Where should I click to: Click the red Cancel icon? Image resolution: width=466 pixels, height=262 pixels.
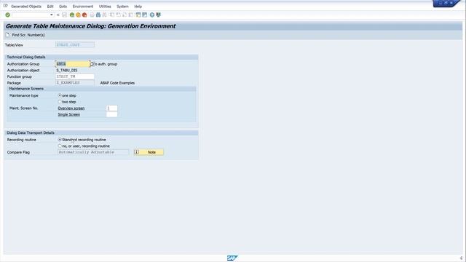[x=84, y=15]
